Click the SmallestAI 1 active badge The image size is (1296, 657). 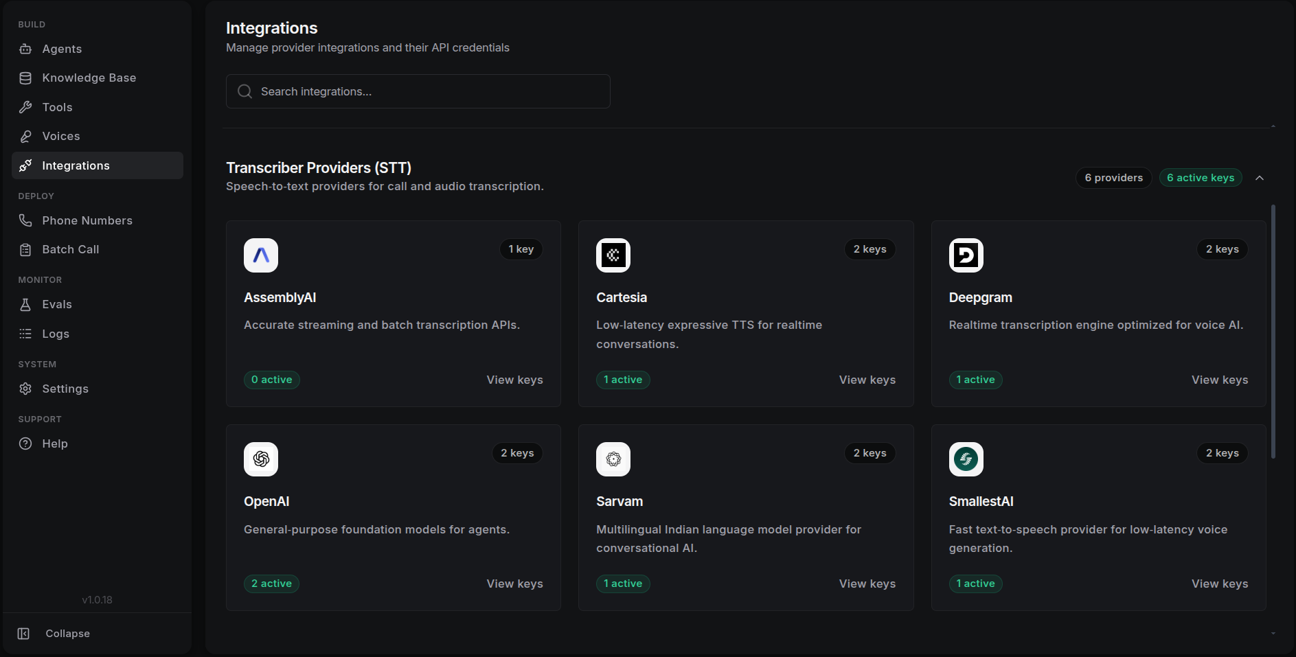976,584
